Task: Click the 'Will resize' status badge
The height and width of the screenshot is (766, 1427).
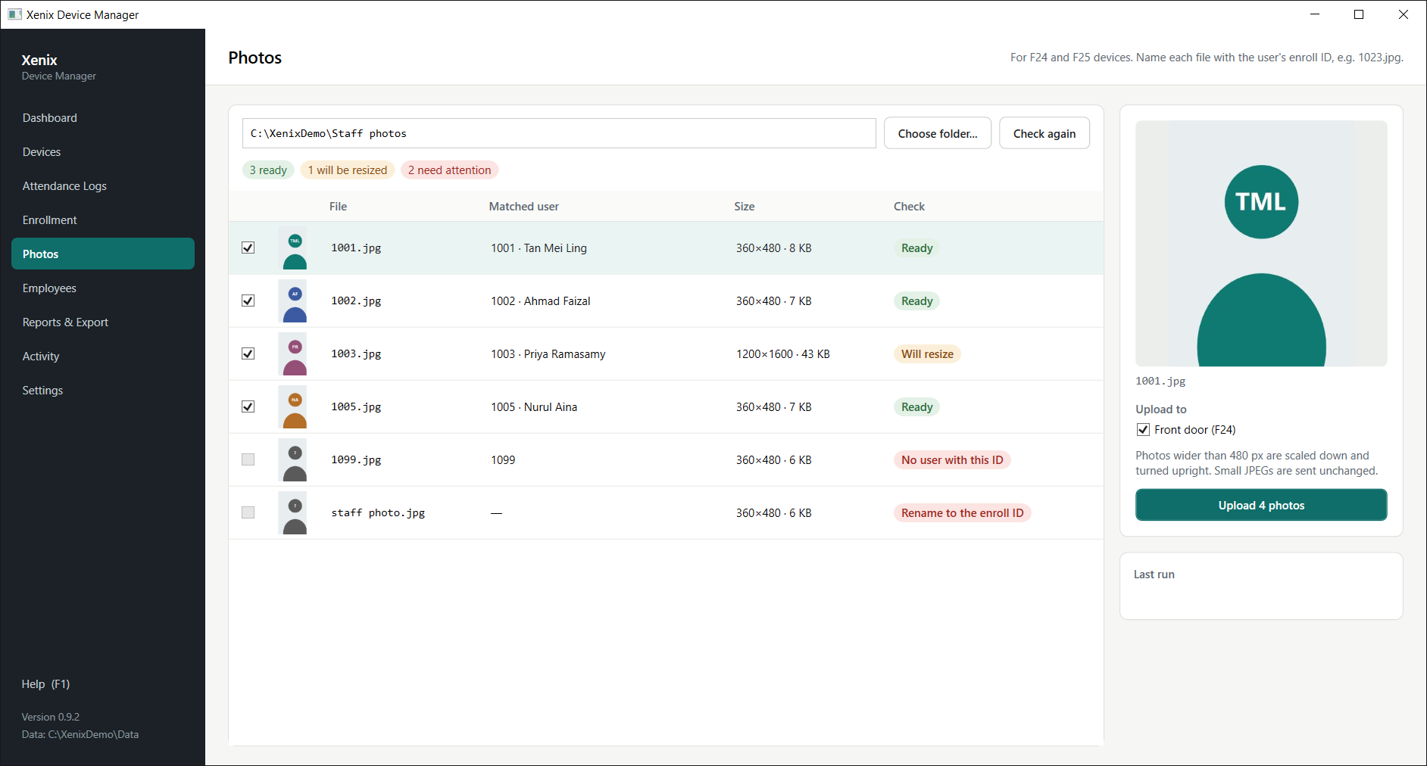Action: click(927, 354)
